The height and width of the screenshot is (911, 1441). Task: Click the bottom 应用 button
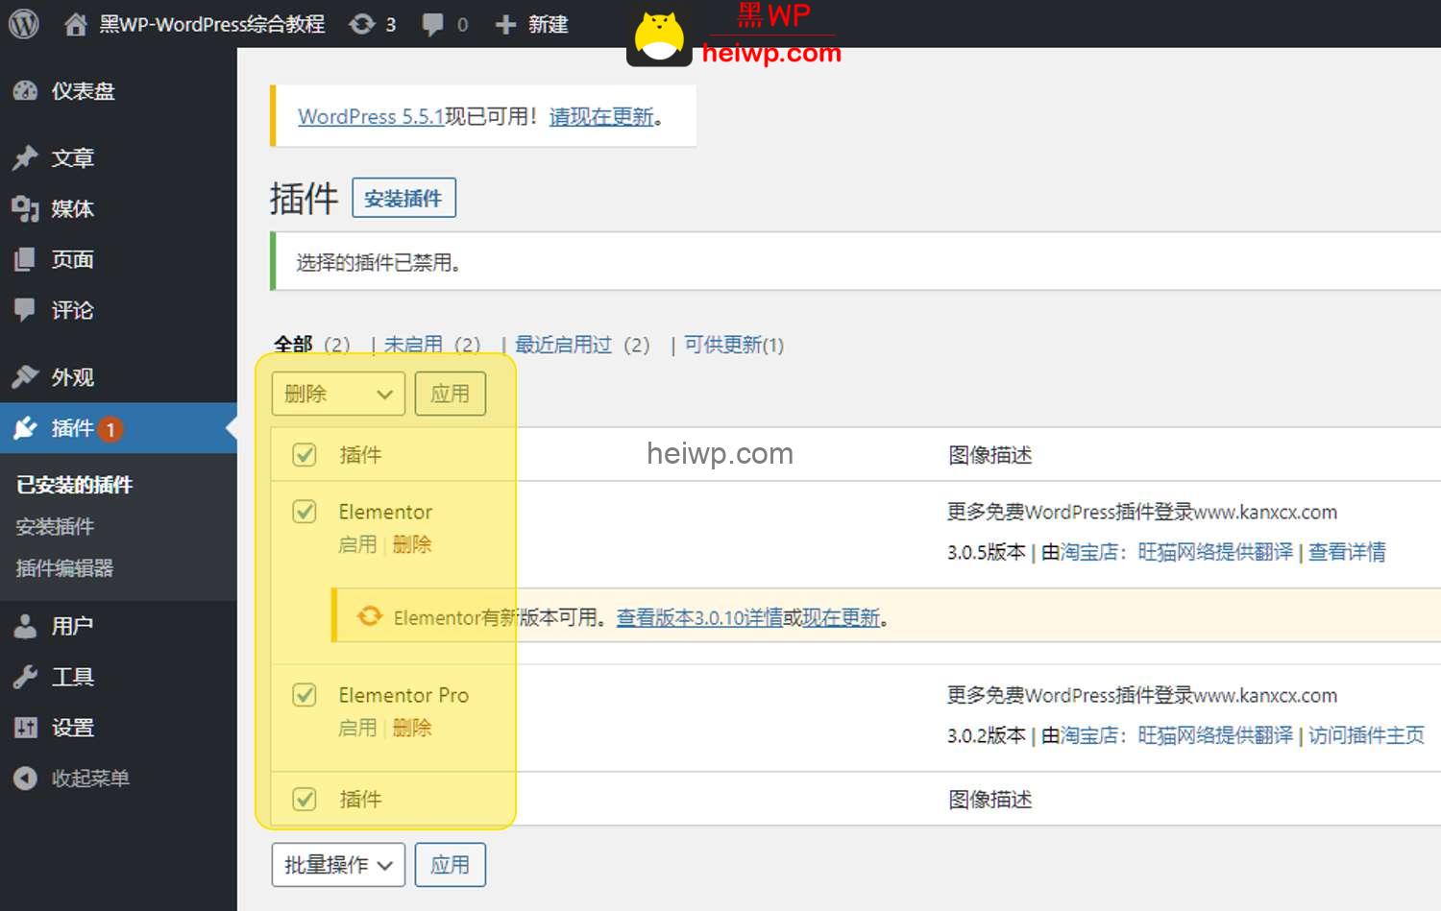coord(451,865)
